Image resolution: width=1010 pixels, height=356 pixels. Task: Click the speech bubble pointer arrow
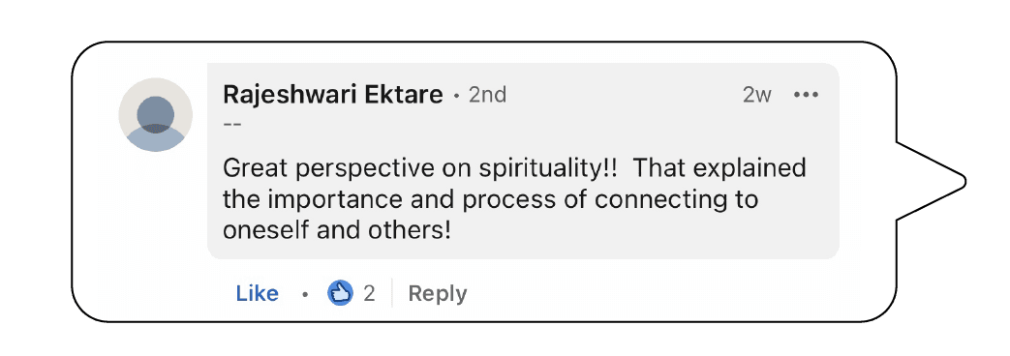(x=932, y=182)
